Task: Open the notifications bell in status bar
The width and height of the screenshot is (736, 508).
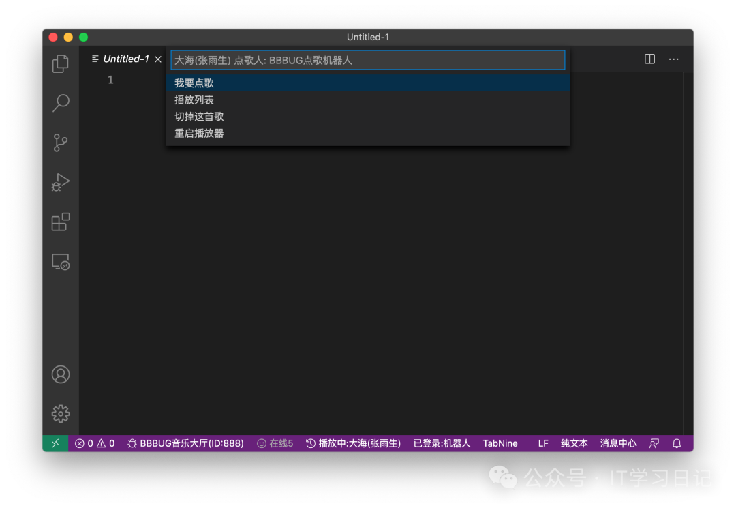Action: (x=677, y=443)
